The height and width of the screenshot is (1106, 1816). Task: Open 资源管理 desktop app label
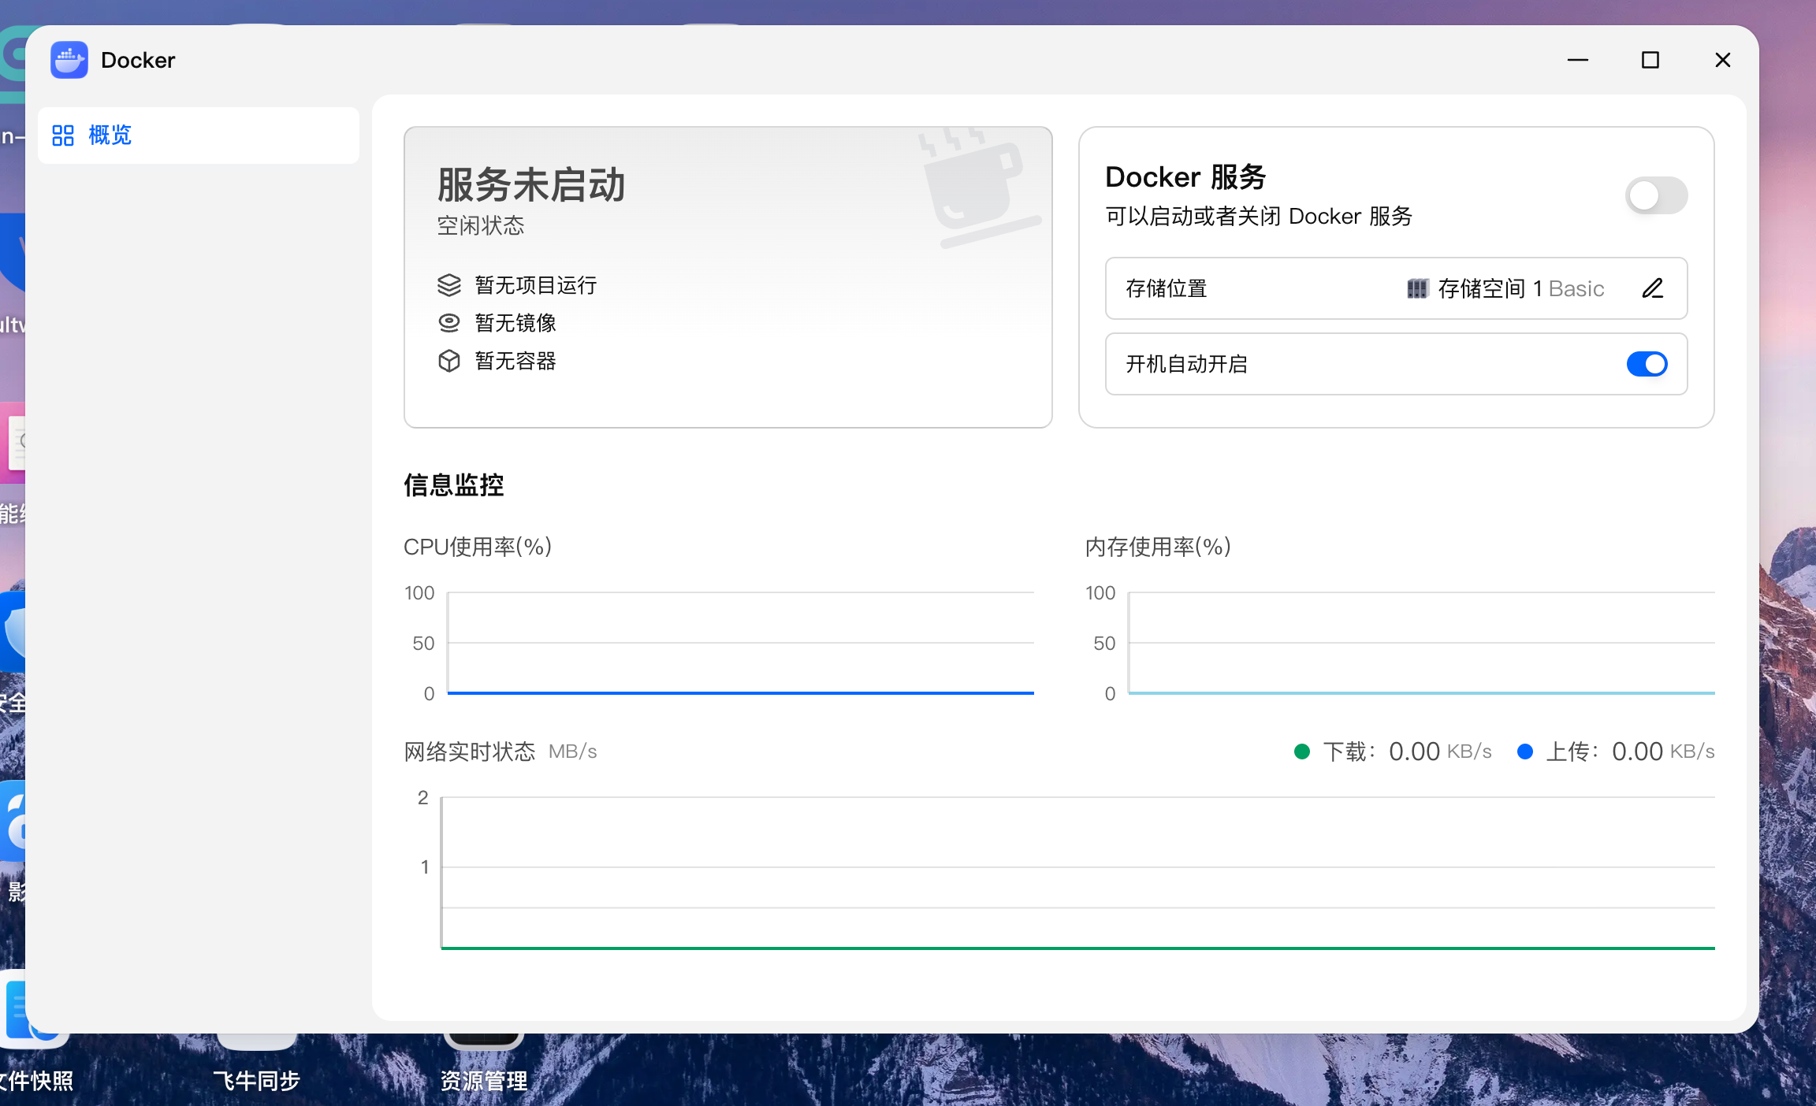coord(484,1081)
